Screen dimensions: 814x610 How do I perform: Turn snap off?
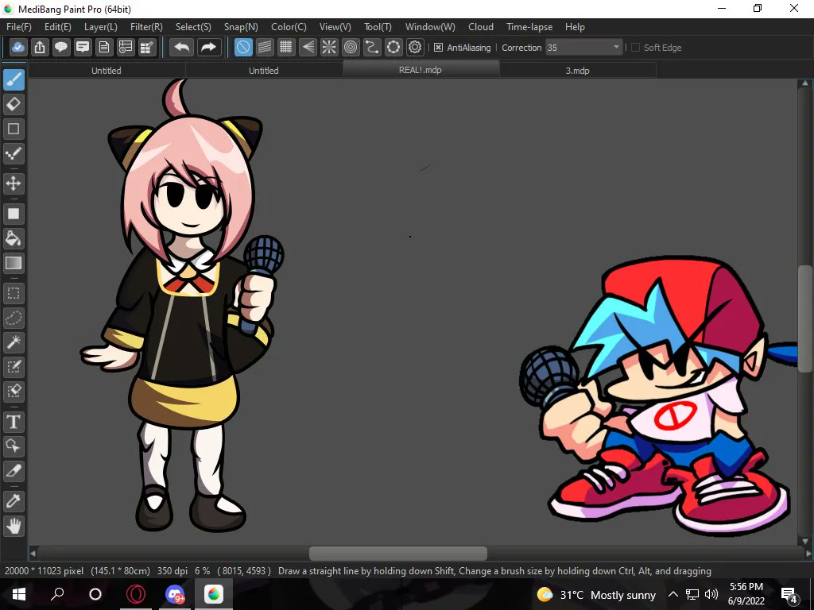pyautogui.click(x=243, y=47)
